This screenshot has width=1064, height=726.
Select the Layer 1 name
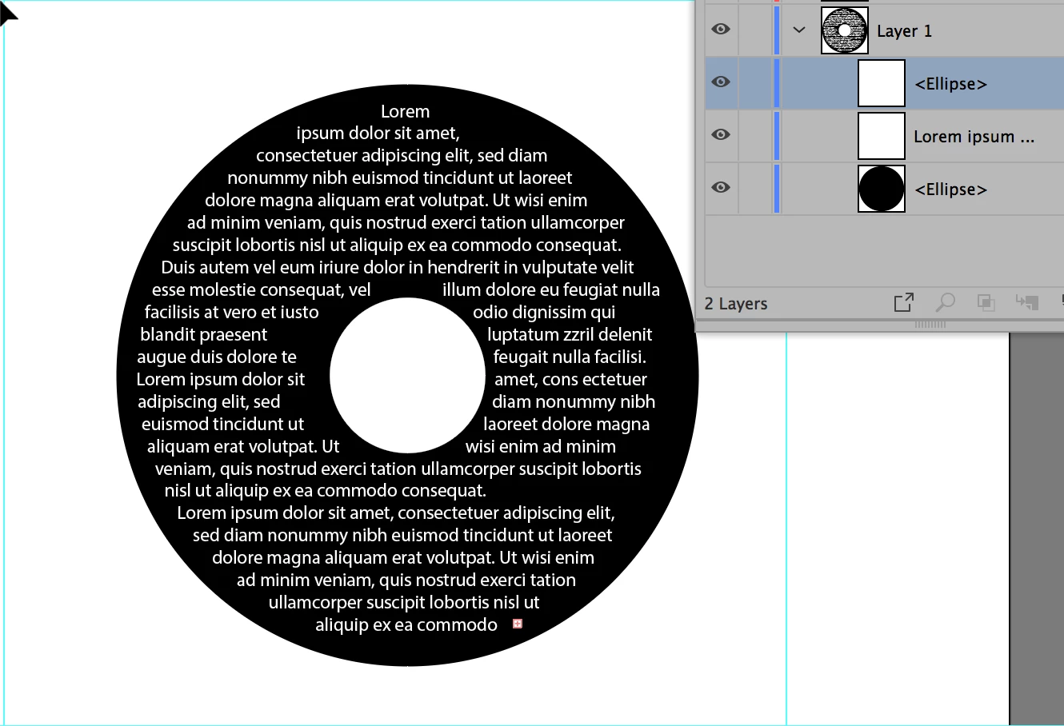(904, 31)
